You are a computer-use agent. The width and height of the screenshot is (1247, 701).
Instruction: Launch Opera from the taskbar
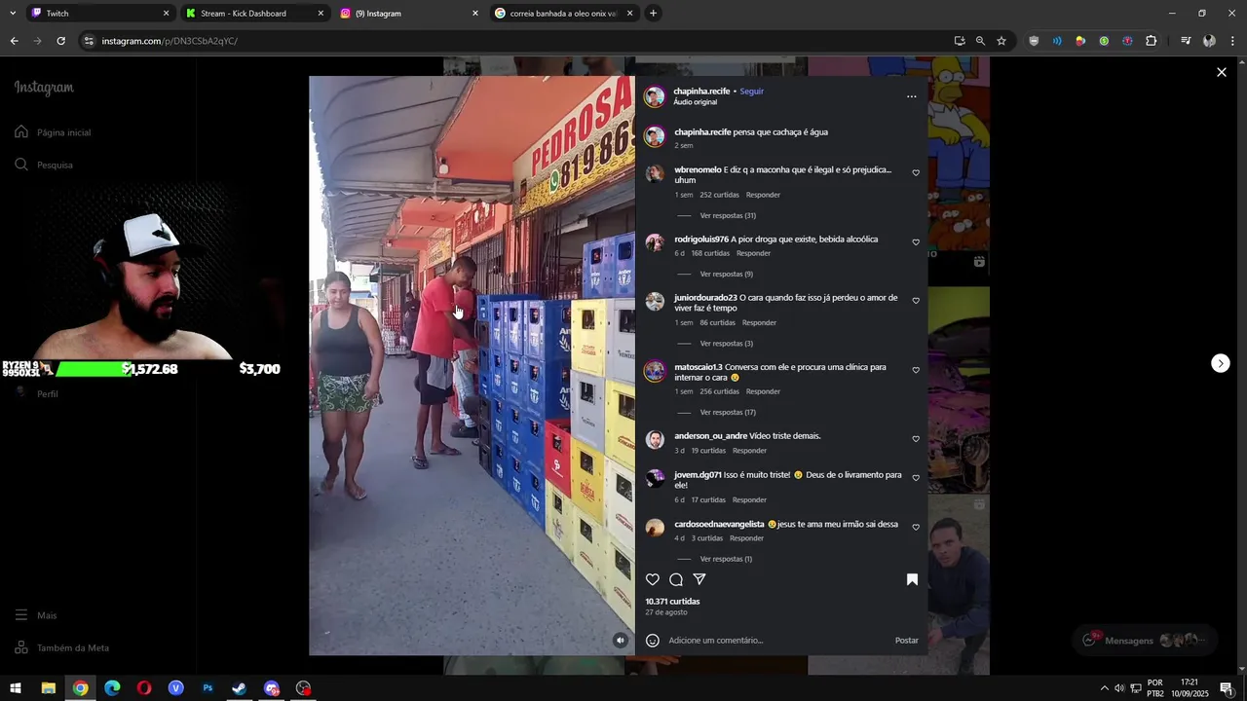click(144, 688)
